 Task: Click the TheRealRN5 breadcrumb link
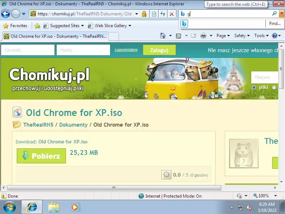click(x=38, y=125)
